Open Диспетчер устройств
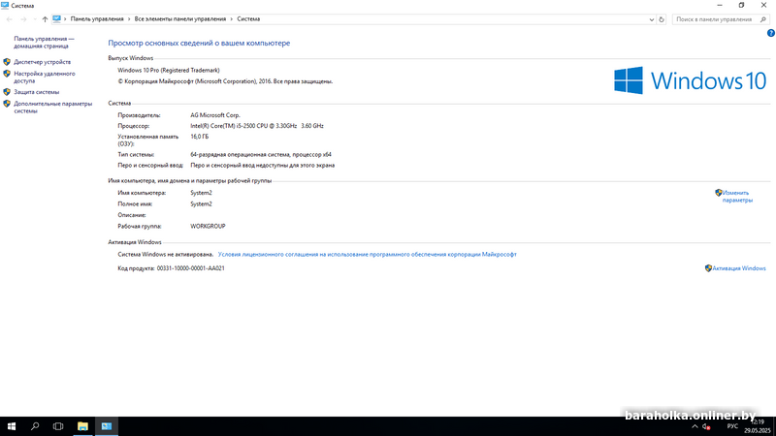 [x=42, y=62]
